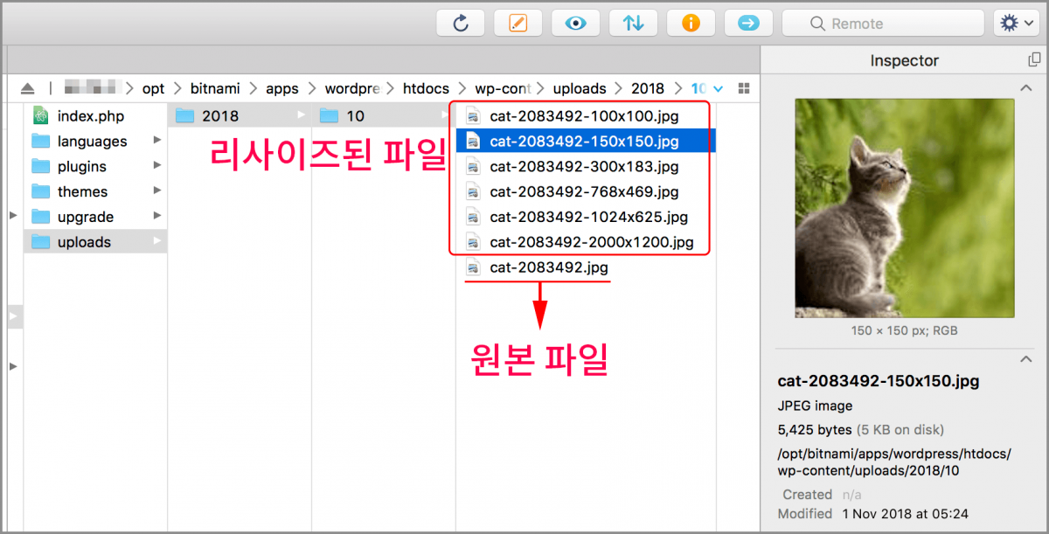Click the grid view switcher icon
Screen dimensions: 1049x534
744,88
